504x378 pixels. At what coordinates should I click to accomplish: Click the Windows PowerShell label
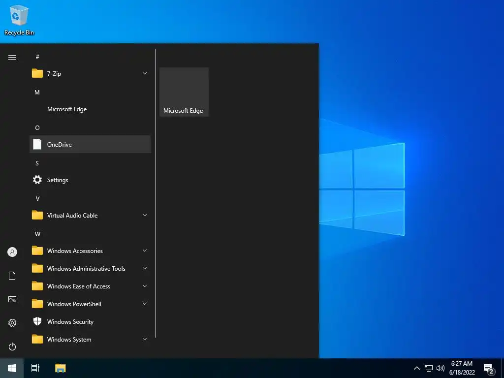coord(74,304)
